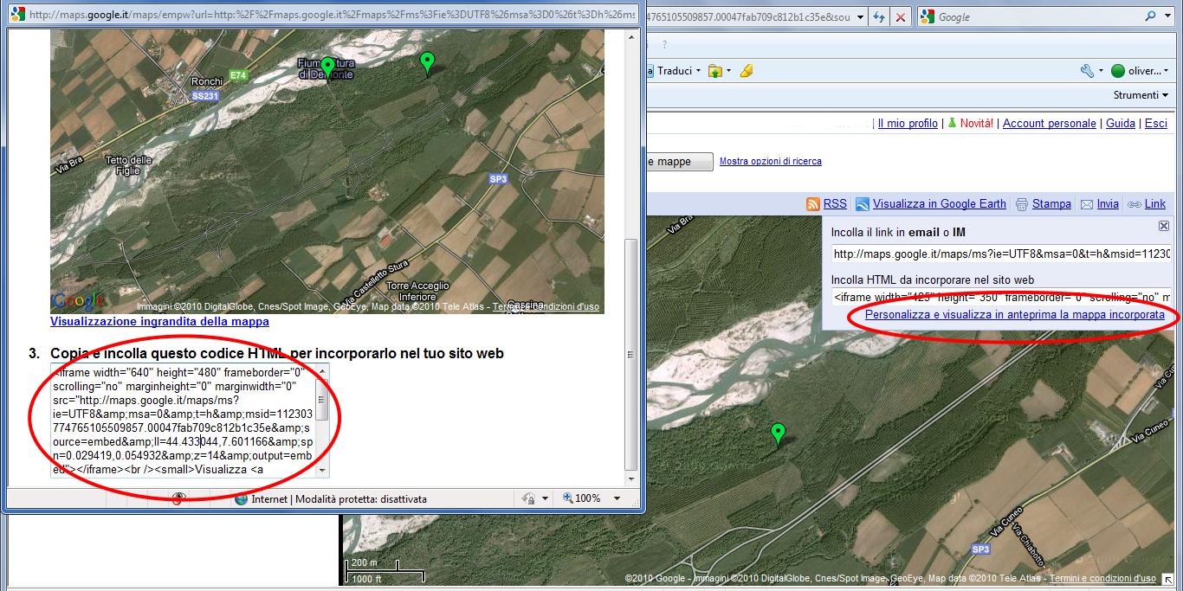Open the 'Account personale' link
This screenshot has width=1183, height=591.
point(1050,124)
